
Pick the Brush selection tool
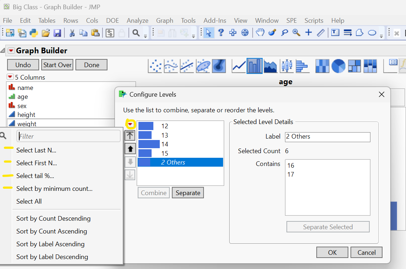pyautogui.click(x=273, y=32)
